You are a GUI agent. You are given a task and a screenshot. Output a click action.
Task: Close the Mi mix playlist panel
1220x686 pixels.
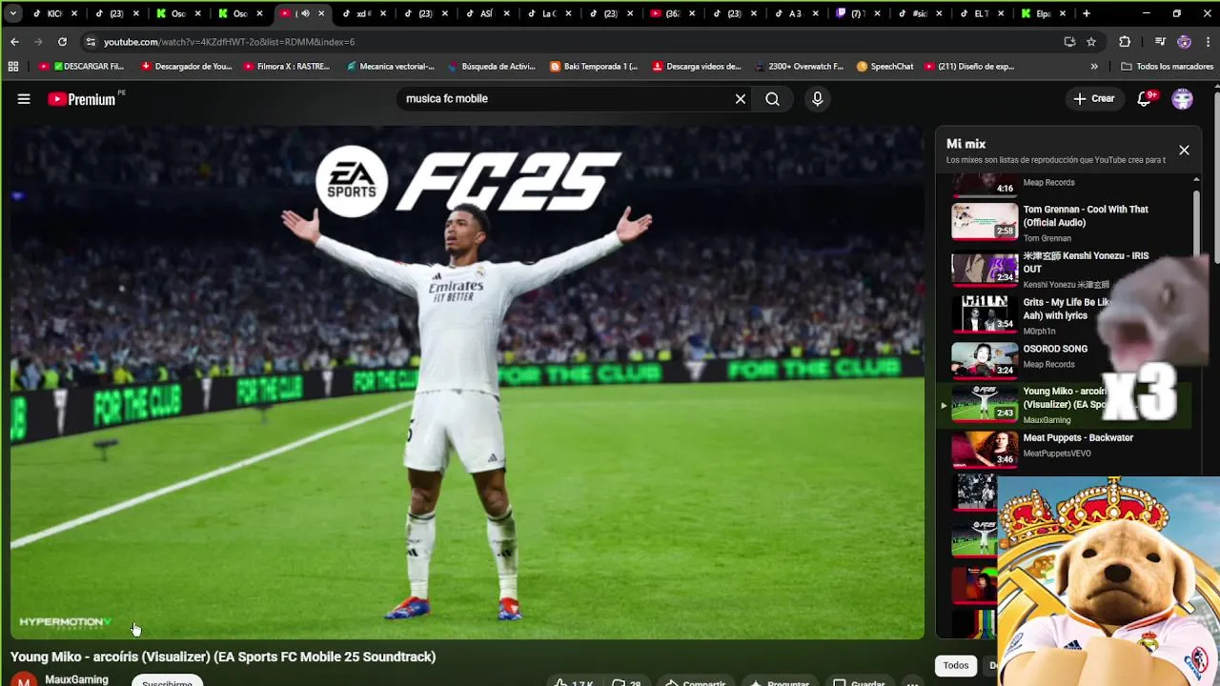1184,151
